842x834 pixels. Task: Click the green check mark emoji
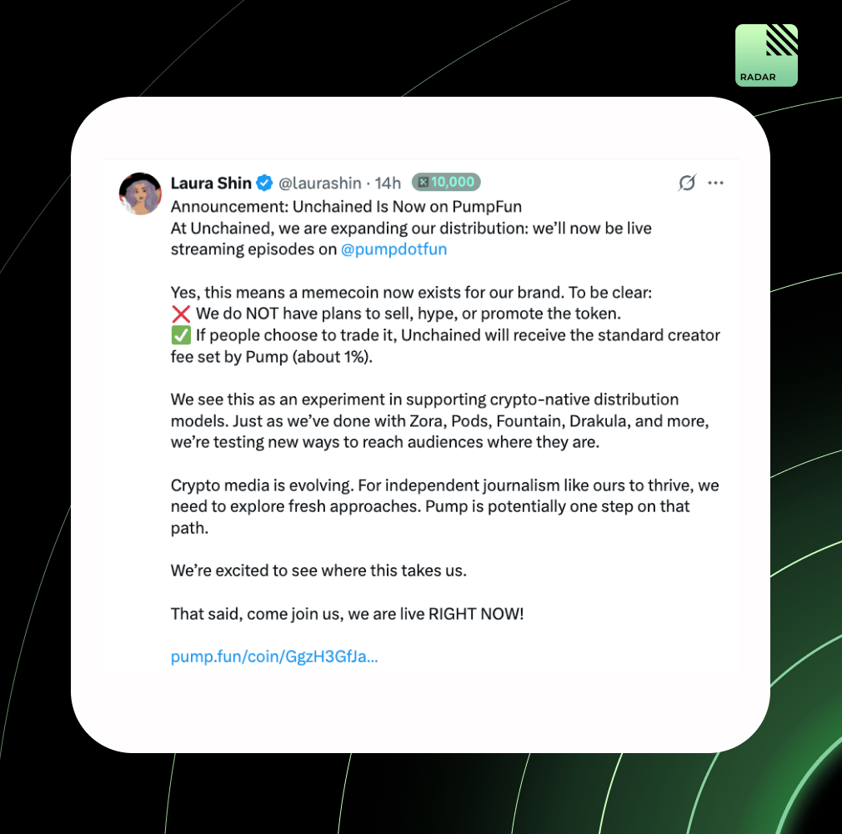tap(181, 335)
